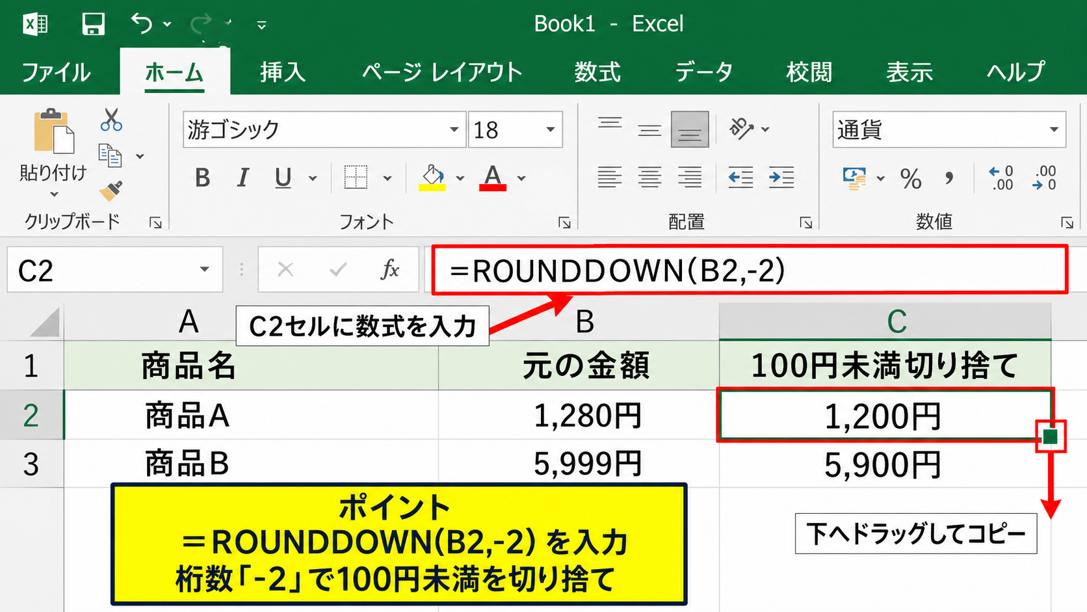The height and width of the screenshot is (612, 1087).
Task: Click the Redo arrow icon
Action: pyautogui.click(x=201, y=25)
